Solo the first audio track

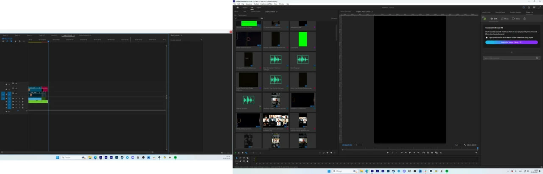click(x=20, y=99)
